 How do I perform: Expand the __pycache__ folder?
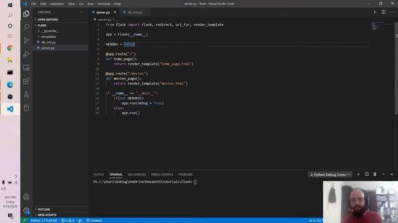pyautogui.click(x=50, y=31)
